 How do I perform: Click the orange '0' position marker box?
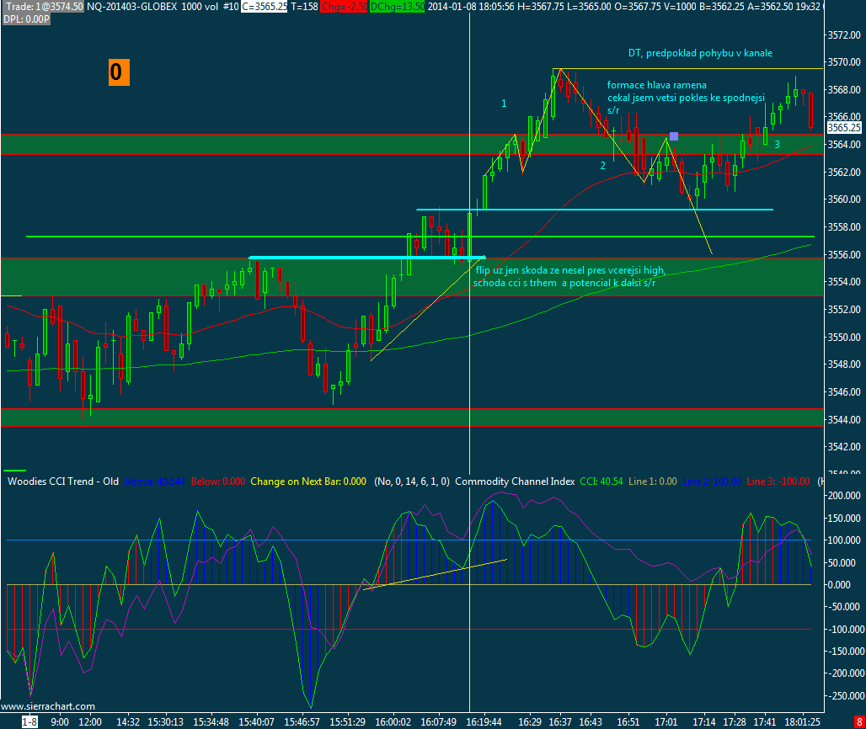[x=119, y=72]
